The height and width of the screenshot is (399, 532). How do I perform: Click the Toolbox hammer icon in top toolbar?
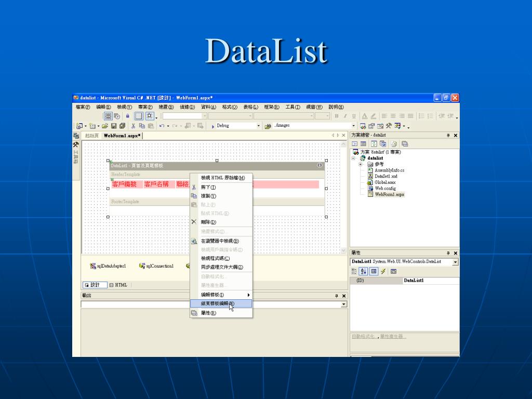coord(389,126)
